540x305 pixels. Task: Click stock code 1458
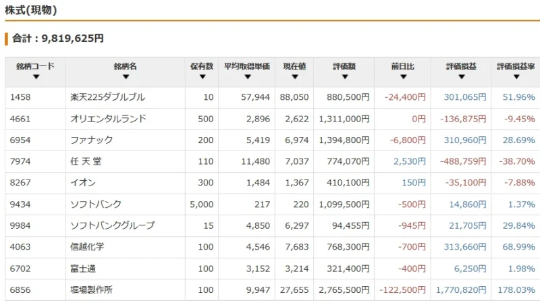[x=20, y=97]
